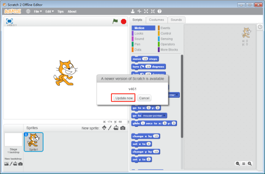The height and width of the screenshot is (174, 265).
Task: Zoom out the scripts area
Action: (238, 164)
